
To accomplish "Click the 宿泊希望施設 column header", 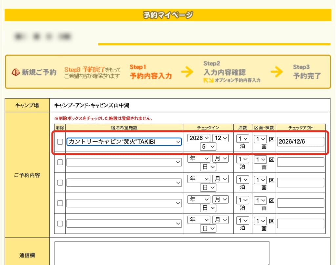I will 124,128.
